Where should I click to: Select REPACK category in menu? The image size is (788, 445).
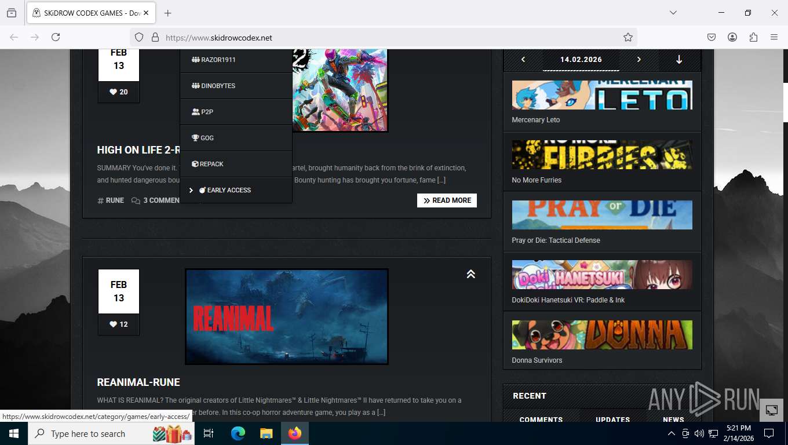point(236,164)
